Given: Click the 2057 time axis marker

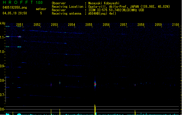Looking at the screenshot, I should [124, 25].
